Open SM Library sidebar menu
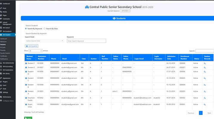The image size is (214, 119). point(6,73)
